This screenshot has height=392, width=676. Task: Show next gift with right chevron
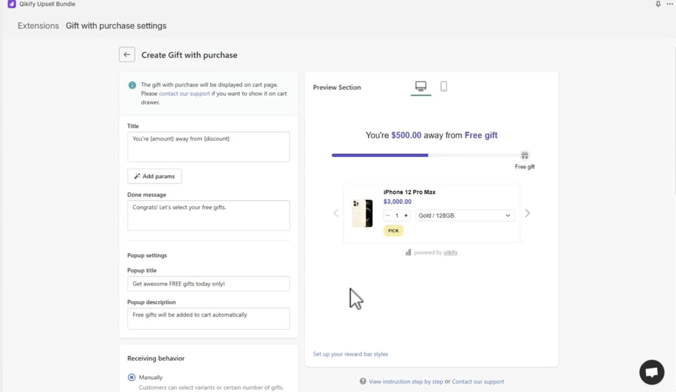tap(527, 213)
